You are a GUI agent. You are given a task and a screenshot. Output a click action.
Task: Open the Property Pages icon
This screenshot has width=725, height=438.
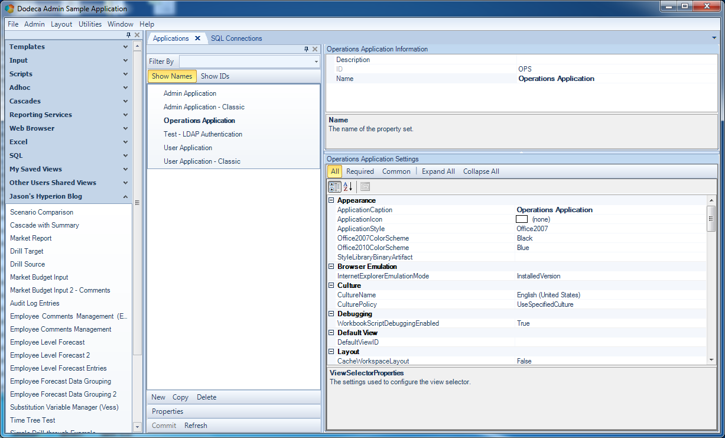point(365,187)
